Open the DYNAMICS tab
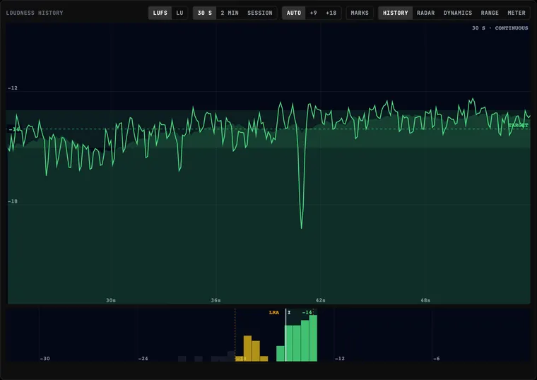The width and height of the screenshot is (537, 380). pos(458,13)
